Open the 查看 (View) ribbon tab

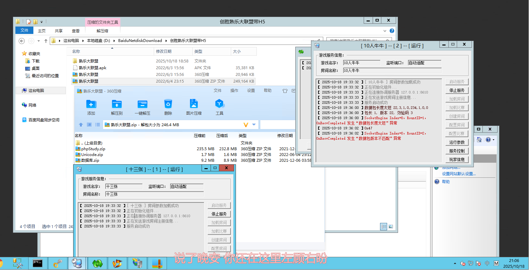click(x=76, y=31)
